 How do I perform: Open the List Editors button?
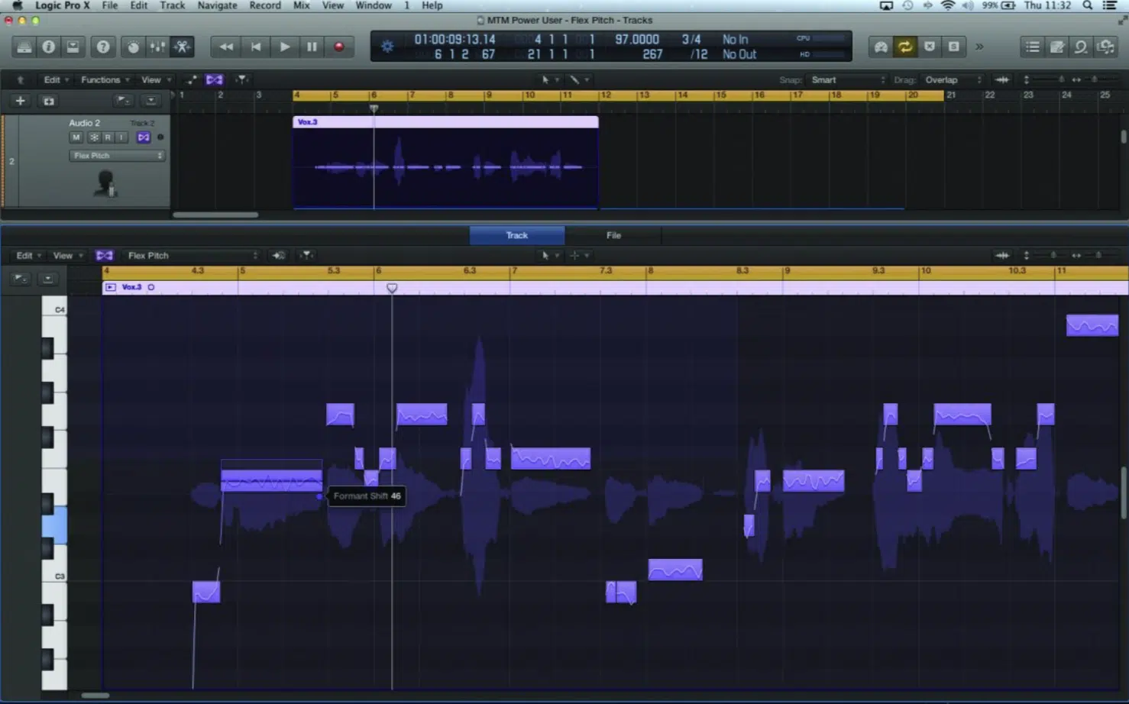tap(1033, 47)
